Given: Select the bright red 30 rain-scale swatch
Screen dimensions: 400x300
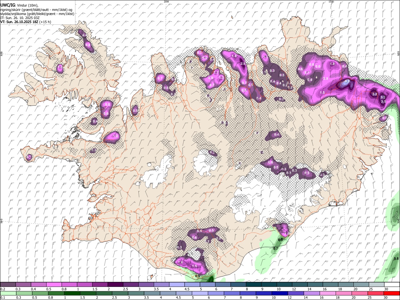Looking at the screenshot, I should tap(392, 293).
